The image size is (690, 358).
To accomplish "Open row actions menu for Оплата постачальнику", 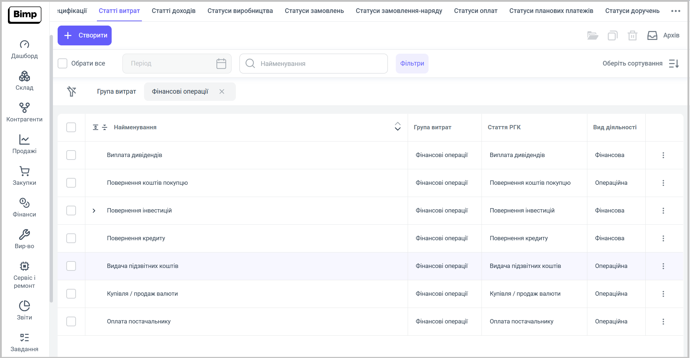I will (x=663, y=322).
